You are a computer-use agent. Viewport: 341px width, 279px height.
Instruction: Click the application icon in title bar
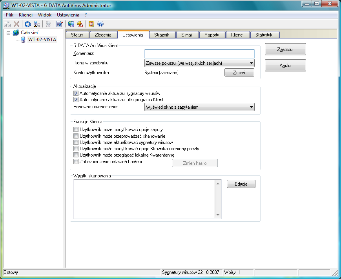click(x=6, y=5)
